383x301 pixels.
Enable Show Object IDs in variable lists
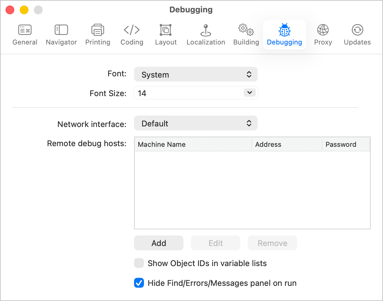(139, 263)
